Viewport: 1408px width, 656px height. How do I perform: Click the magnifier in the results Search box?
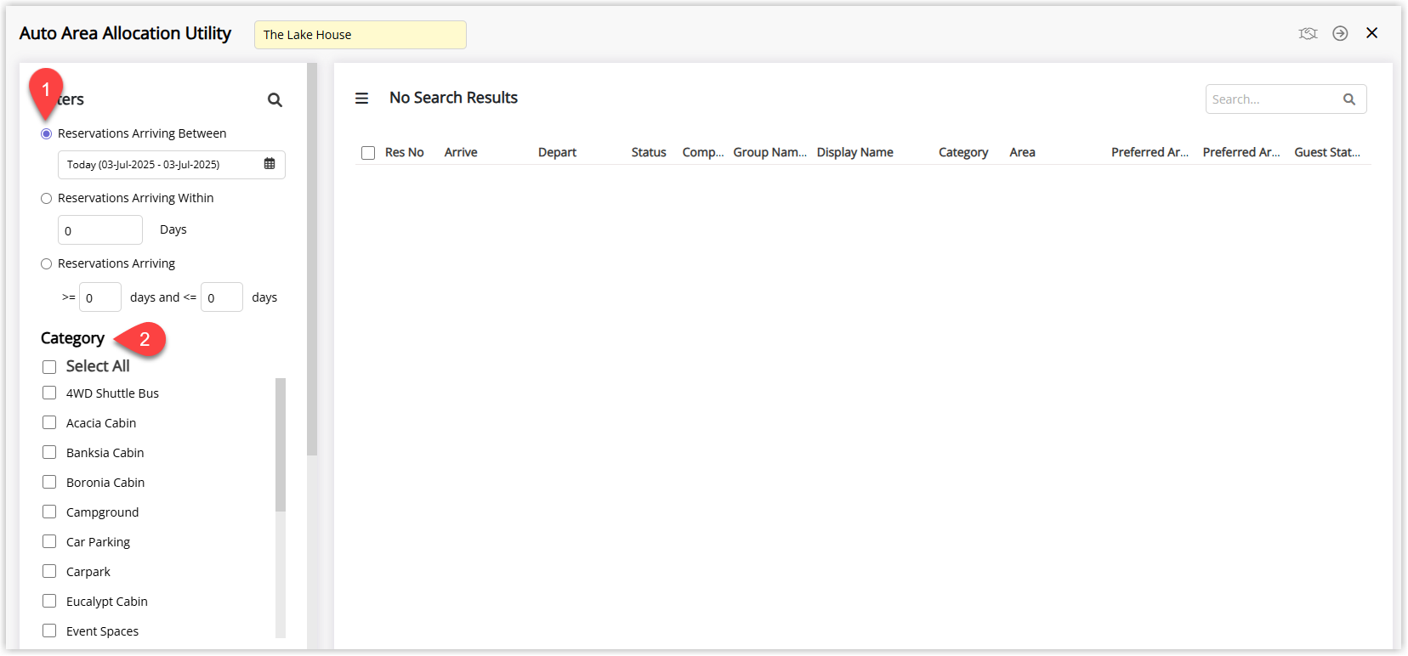pyautogui.click(x=1348, y=99)
